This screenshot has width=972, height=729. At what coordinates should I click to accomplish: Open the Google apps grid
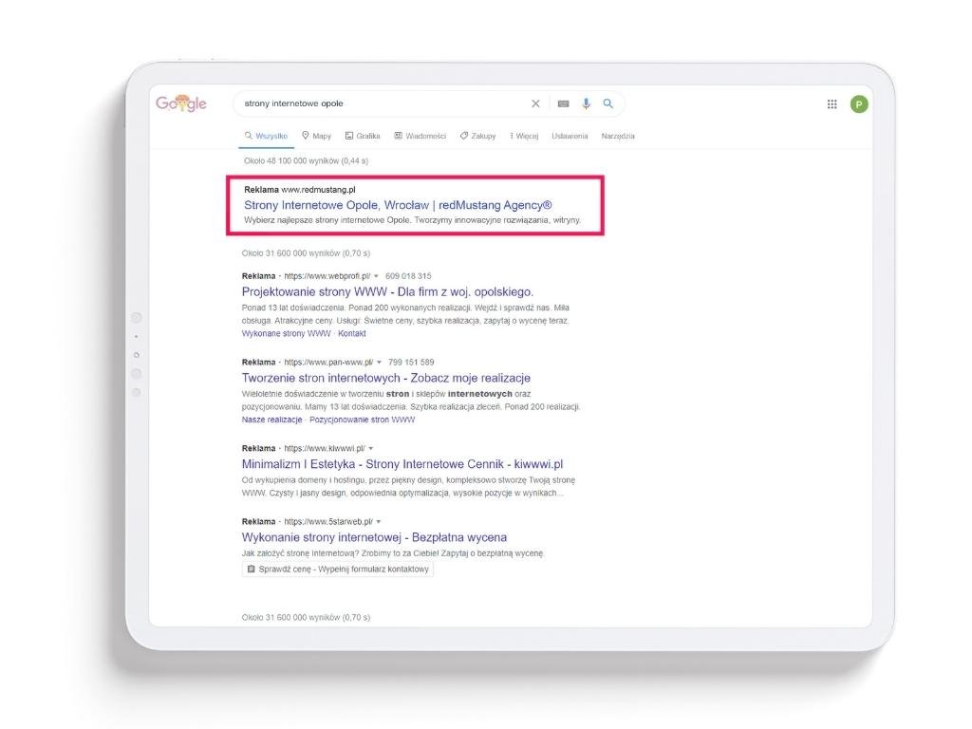click(x=832, y=104)
